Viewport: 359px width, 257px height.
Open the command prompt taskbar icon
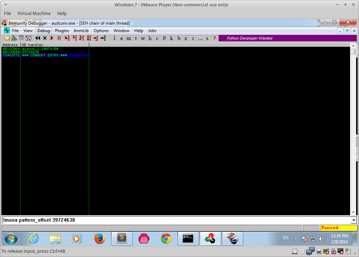click(188, 239)
